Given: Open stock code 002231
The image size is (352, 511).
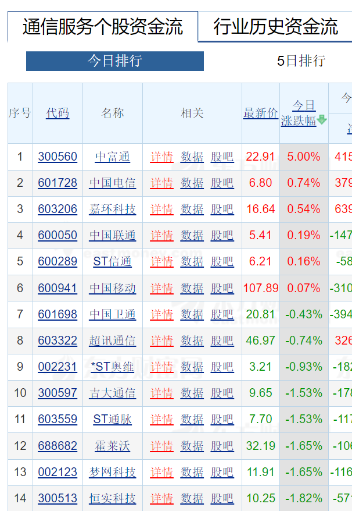Looking at the screenshot, I should point(58,367).
